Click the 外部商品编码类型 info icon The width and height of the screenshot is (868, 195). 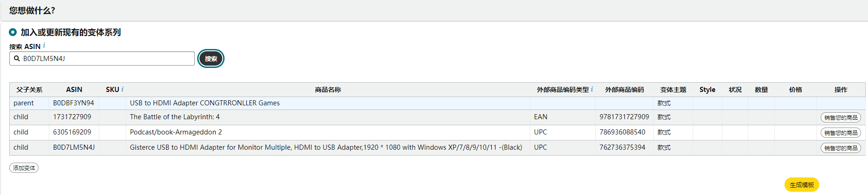[592, 89]
